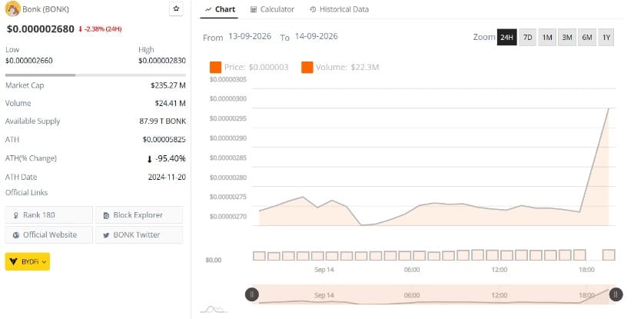The height and width of the screenshot is (319, 634).
Task: Open the Chart tab
Action: click(220, 9)
